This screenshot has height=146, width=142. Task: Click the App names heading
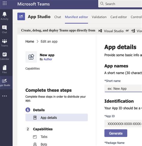pos(116,66)
